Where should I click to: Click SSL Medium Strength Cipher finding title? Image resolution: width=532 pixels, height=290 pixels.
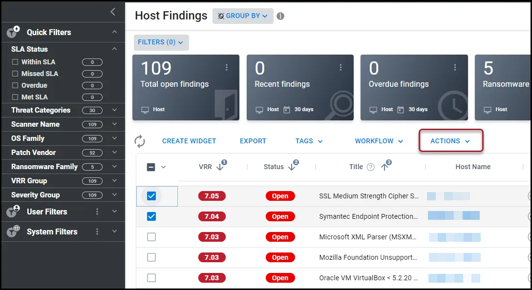[x=369, y=196]
